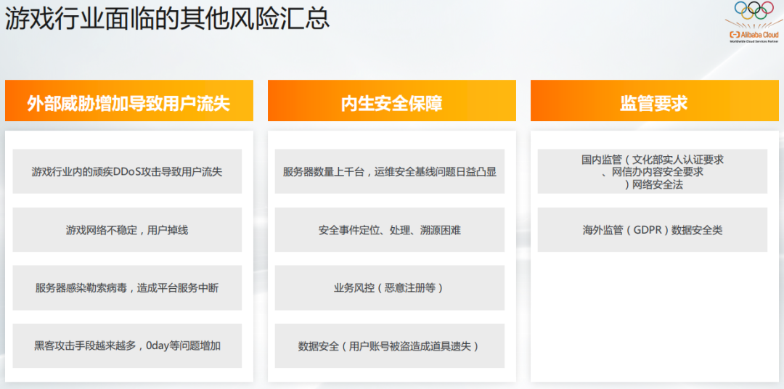Click the GDPR text in overseas regulation item

point(647,230)
